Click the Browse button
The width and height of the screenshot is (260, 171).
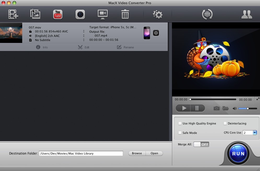(x=137, y=153)
